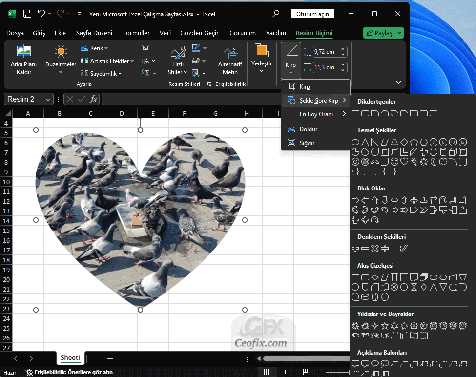Choose the Heart shape in Temel Şekiller
476x377 pixels.
click(x=404, y=162)
